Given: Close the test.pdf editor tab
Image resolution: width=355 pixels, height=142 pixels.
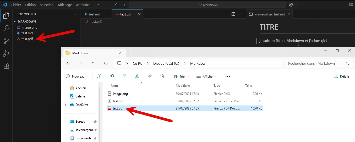Looking at the screenshot, I should click(139, 14).
